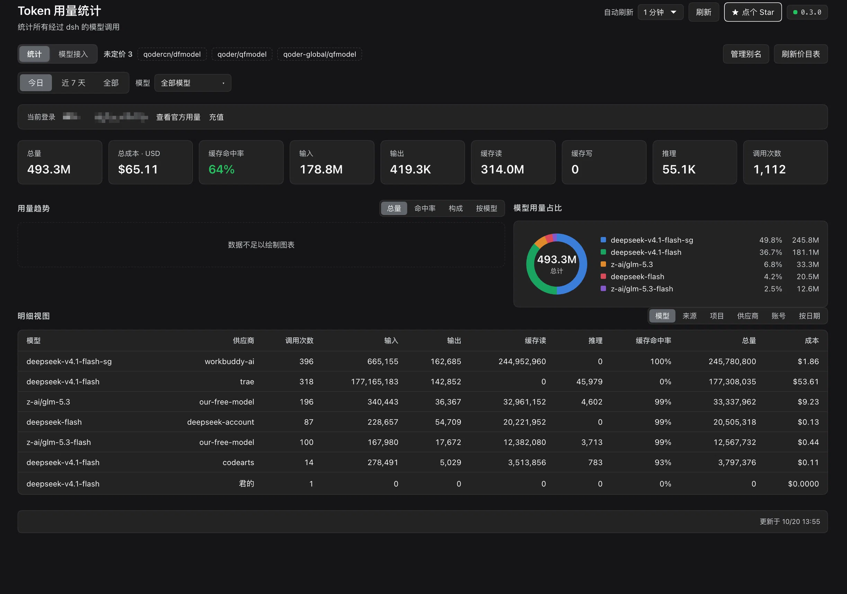Viewport: 847px width, 594px height.
Task: Click the 总成本 · USD $65.11 card
Action: [x=151, y=163]
